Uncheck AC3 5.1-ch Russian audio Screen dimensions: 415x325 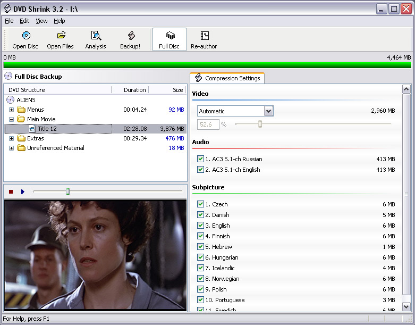(200, 159)
